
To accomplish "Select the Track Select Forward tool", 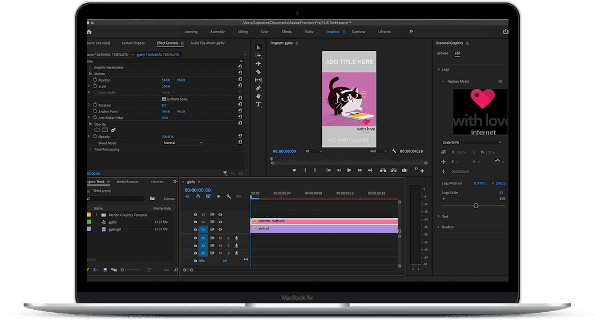I will (258, 56).
